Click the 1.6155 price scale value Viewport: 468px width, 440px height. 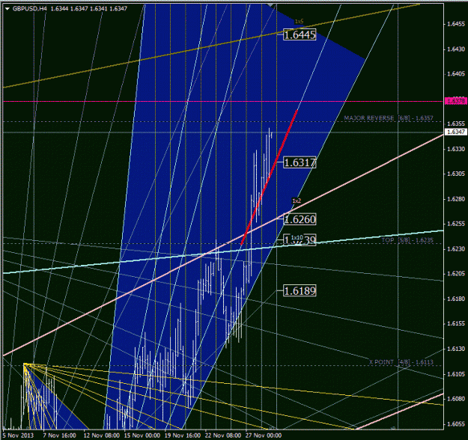click(456, 324)
